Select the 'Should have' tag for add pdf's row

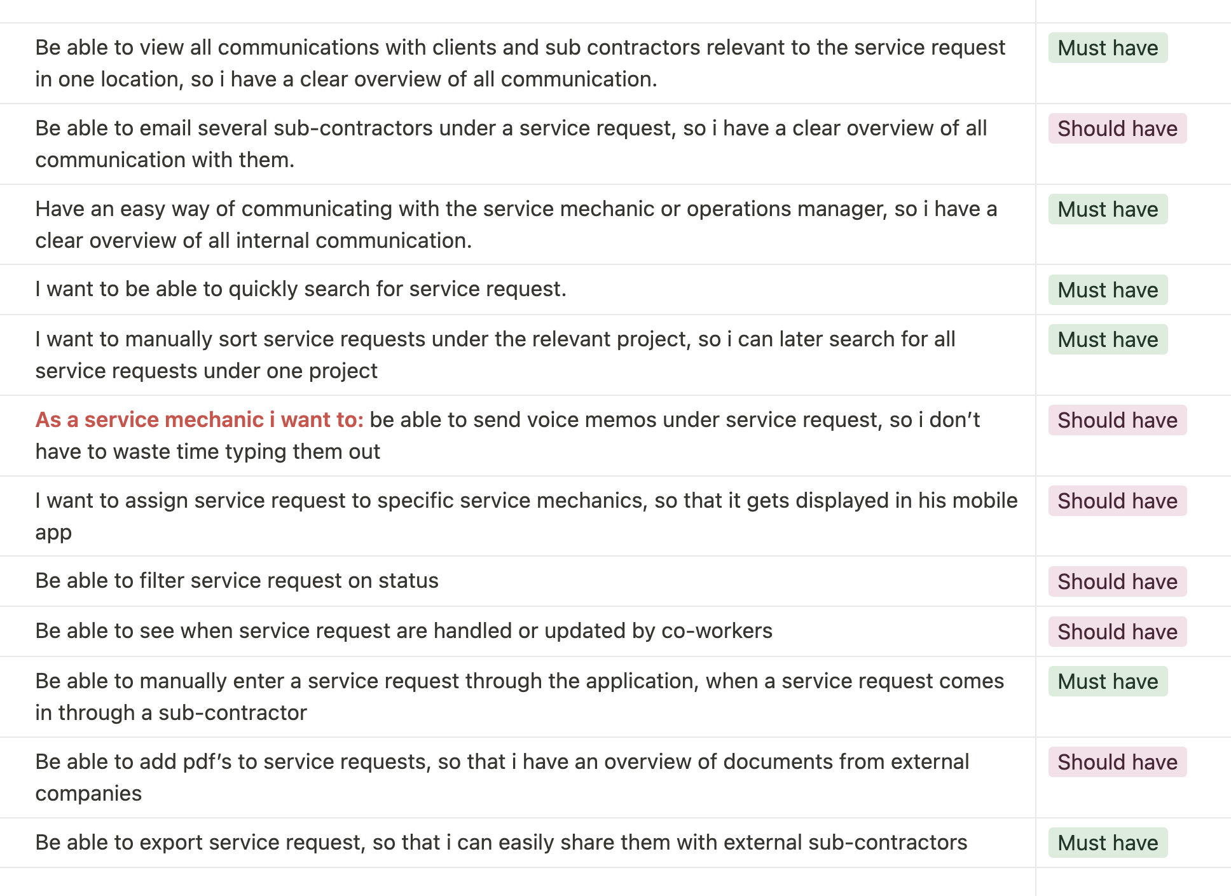(1117, 762)
